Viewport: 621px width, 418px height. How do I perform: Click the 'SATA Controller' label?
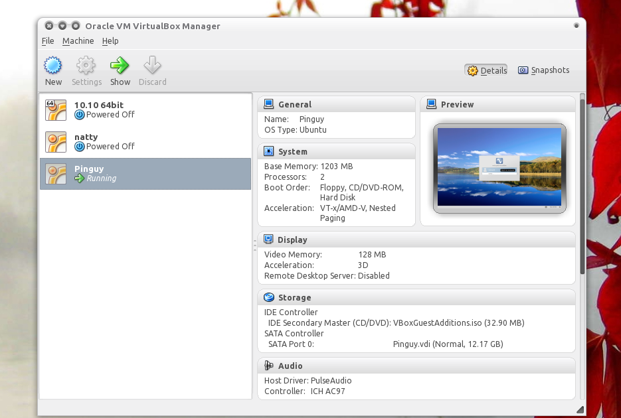[294, 333]
